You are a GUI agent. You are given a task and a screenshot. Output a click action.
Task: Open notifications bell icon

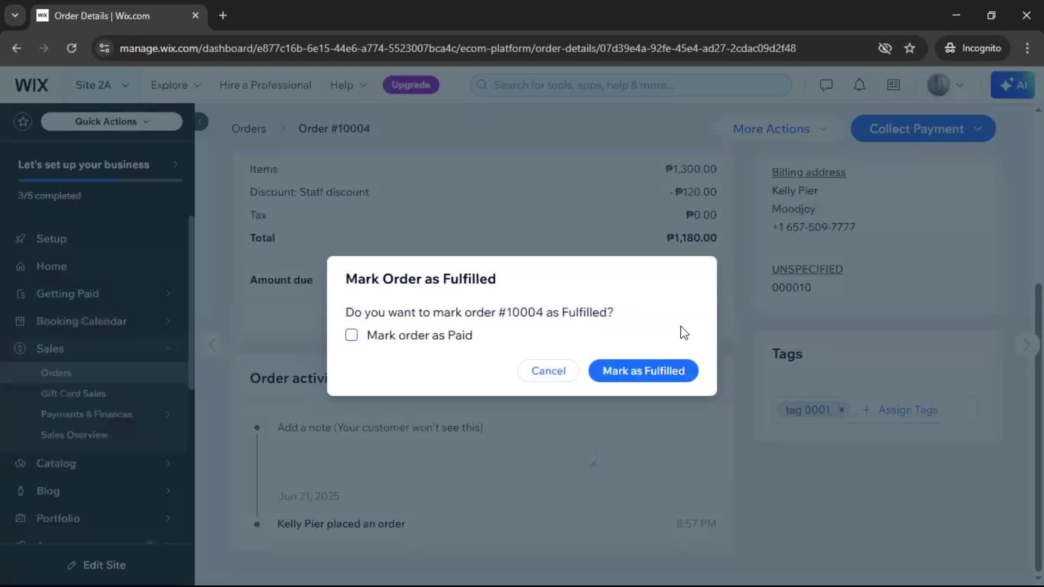pos(859,85)
